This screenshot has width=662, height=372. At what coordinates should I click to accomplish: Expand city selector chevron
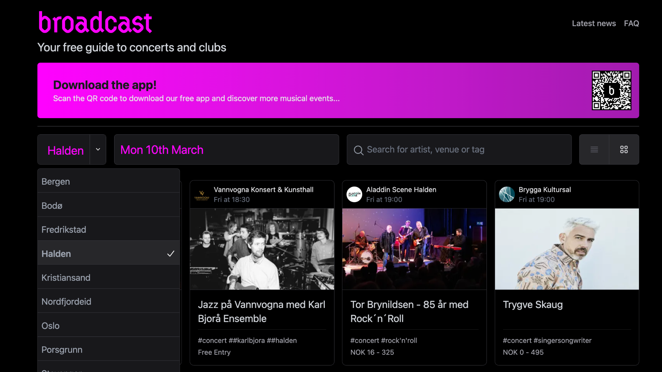[98, 149]
